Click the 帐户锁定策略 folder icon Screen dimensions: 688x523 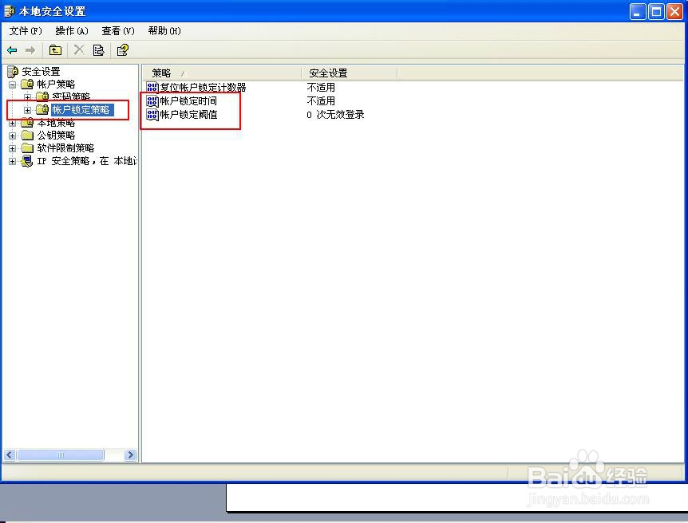pyautogui.click(x=42, y=109)
